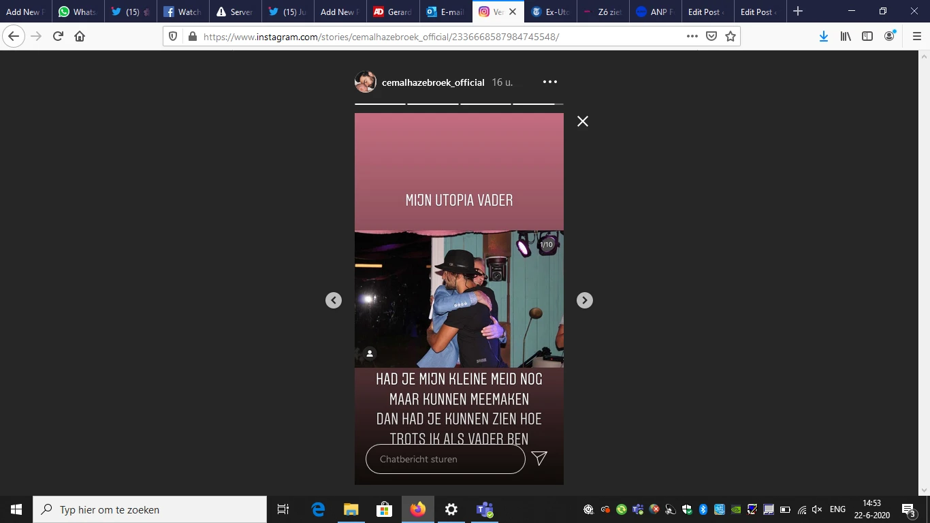930x523 pixels.
Task: Go back to the previous story
Action: point(334,300)
